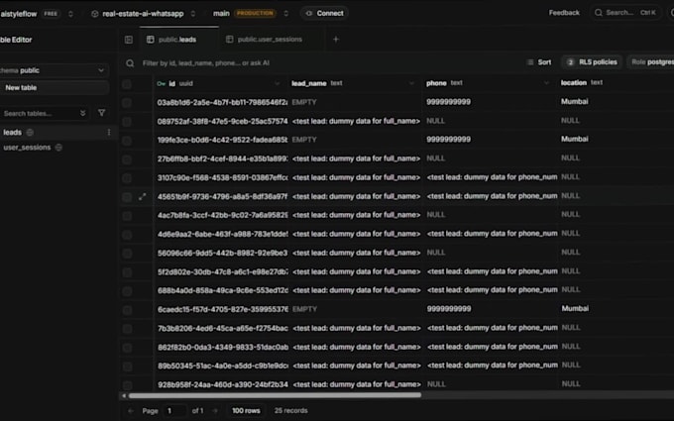
Task: Open RLS policies
Action: coord(592,62)
